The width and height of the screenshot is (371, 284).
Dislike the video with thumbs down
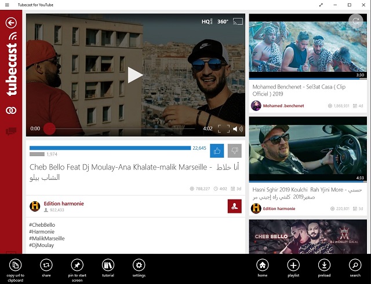(x=235, y=150)
